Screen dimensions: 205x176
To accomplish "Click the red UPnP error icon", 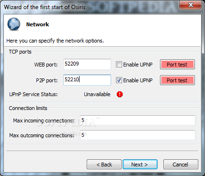I will (x=120, y=94).
